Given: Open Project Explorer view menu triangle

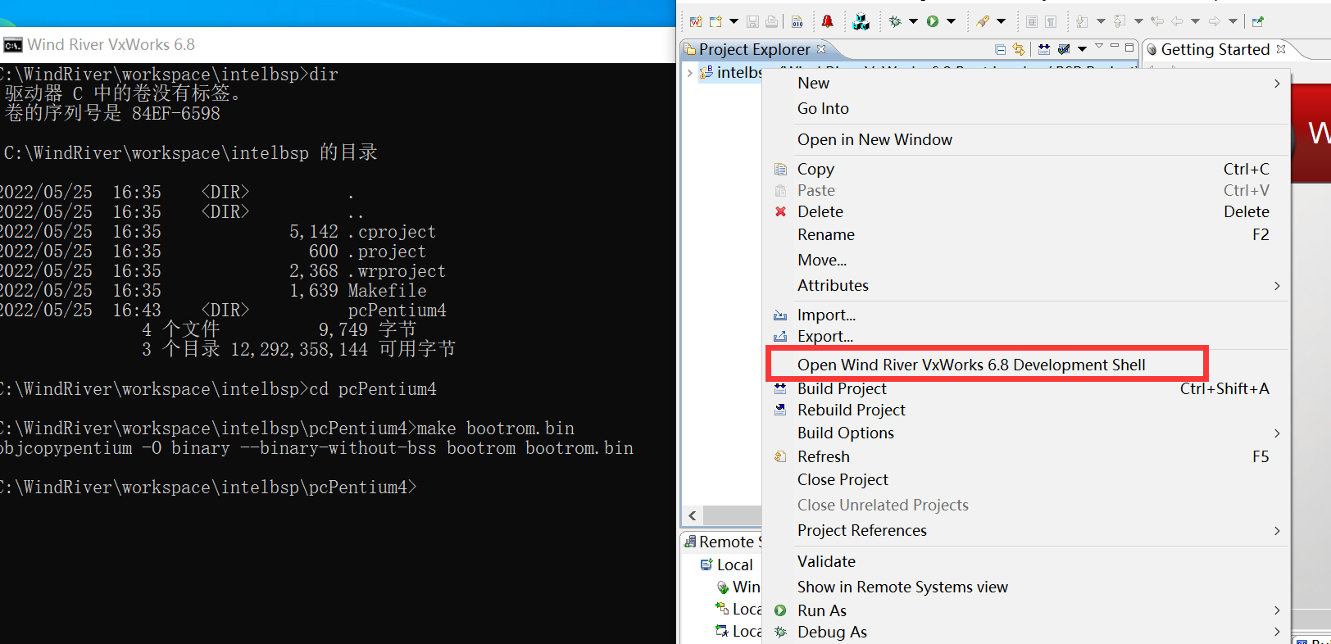Looking at the screenshot, I should pos(1099,46).
